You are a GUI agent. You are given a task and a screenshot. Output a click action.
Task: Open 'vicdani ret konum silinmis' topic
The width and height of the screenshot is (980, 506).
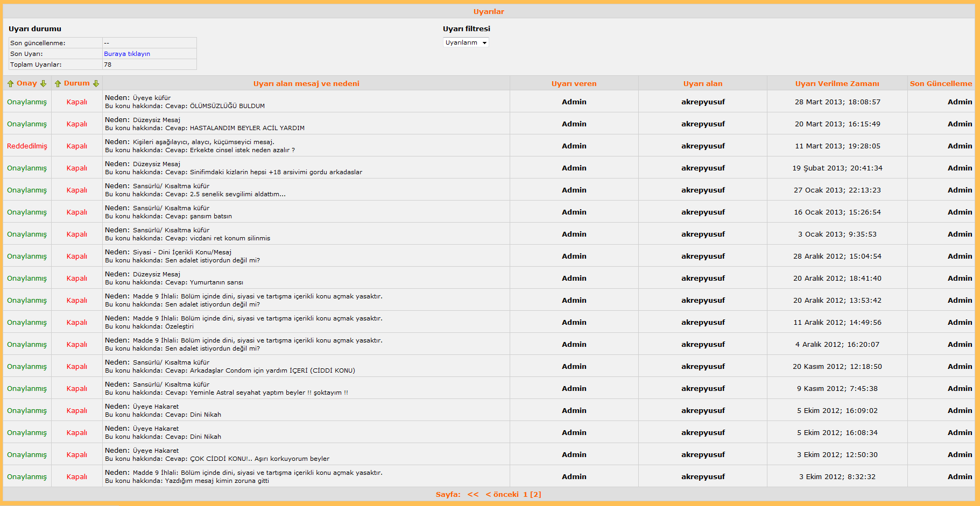click(x=230, y=238)
